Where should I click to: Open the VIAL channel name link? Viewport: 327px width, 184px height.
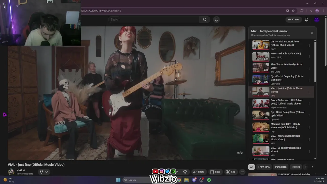pyautogui.click(x=19, y=170)
